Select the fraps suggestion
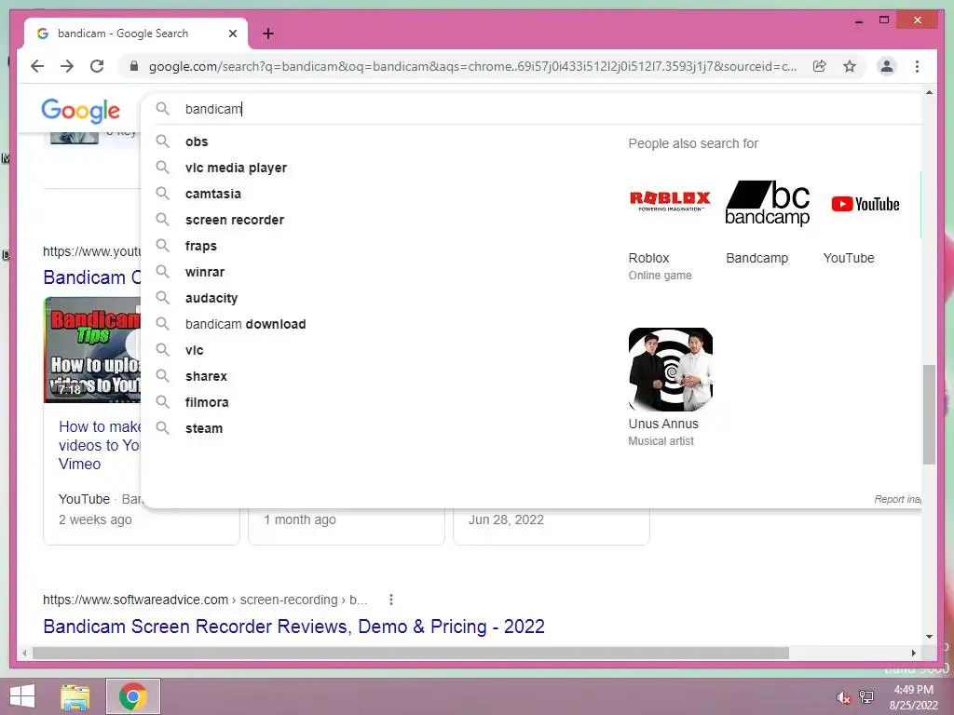 click(x=201, y=246)
